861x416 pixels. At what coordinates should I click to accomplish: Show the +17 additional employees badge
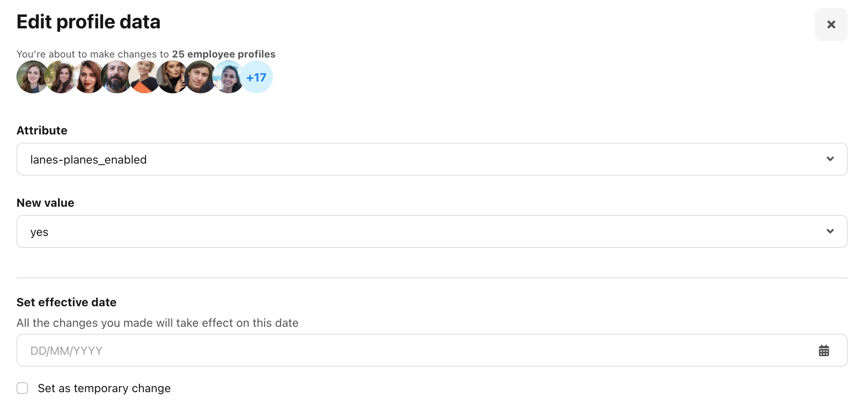pos(256,77)
